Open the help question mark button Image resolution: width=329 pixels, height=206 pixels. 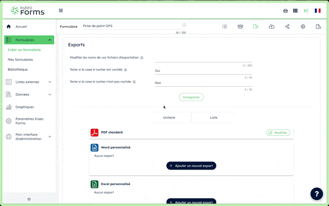(x=317, y=194)
